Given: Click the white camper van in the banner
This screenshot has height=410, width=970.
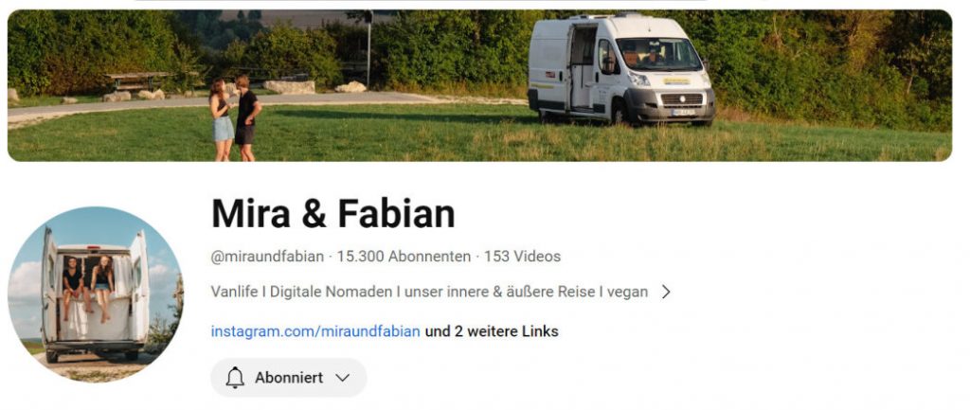Looking at the screenshot, I should [x=620, y=68].
